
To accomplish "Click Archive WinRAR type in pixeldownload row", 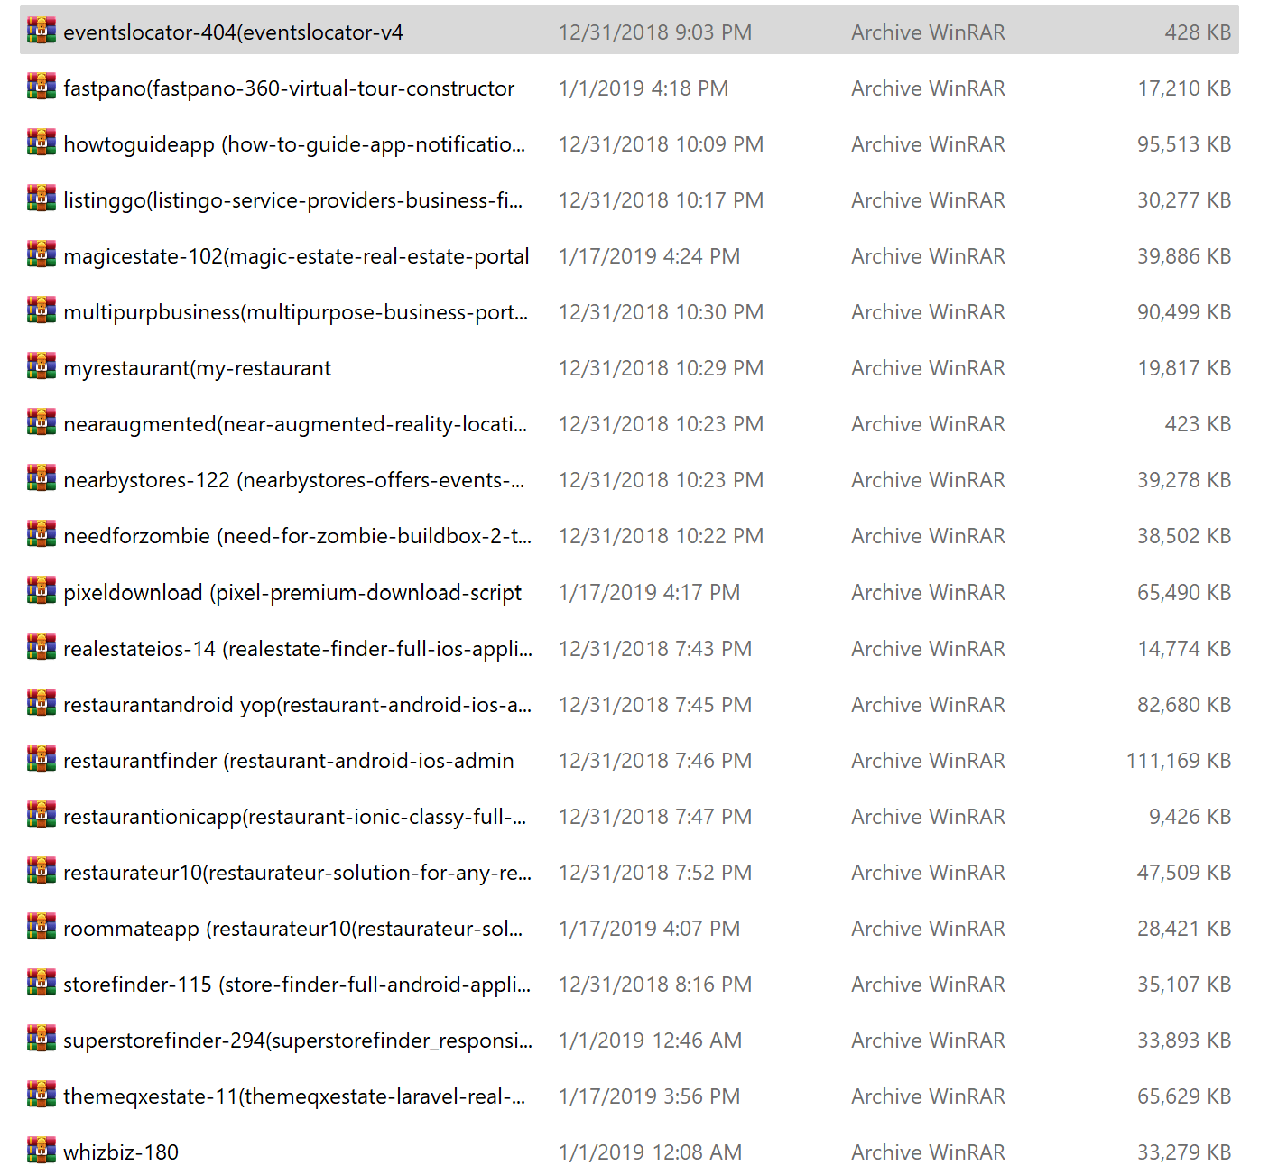I will (929, 592).
